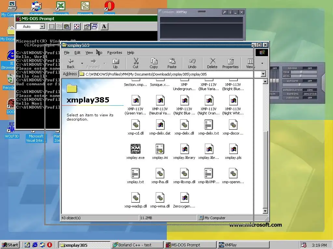
Task: Click the Mark icon in MS-DOS Prompt toolbar
Action: (52, 27)
